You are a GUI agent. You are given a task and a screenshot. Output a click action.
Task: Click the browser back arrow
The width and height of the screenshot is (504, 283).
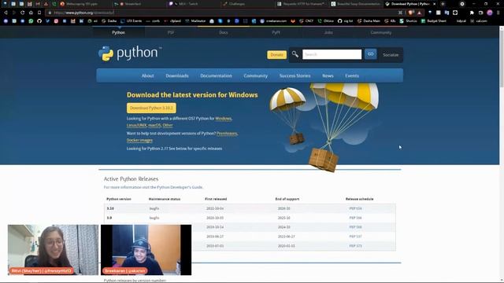tap(6, 13)
